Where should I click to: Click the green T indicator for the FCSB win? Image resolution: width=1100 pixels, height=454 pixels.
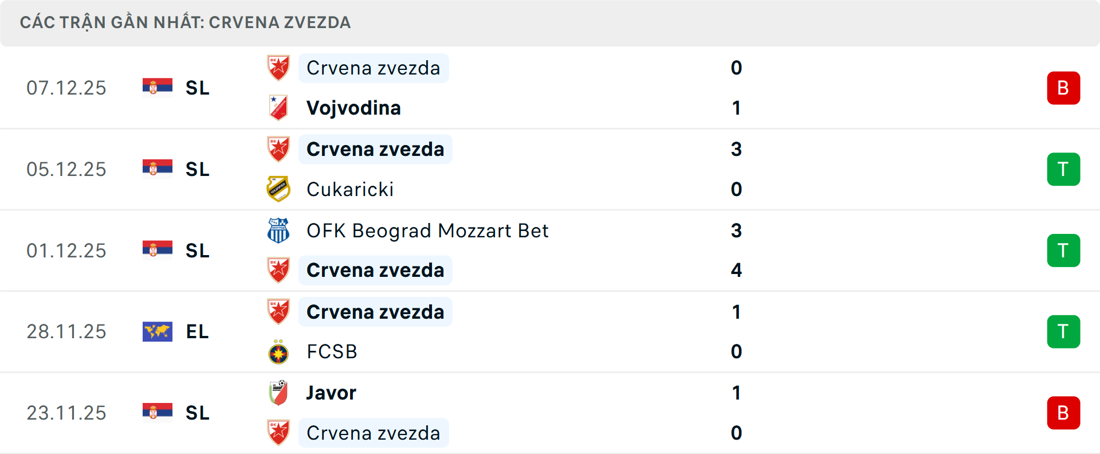[1063, 331]
